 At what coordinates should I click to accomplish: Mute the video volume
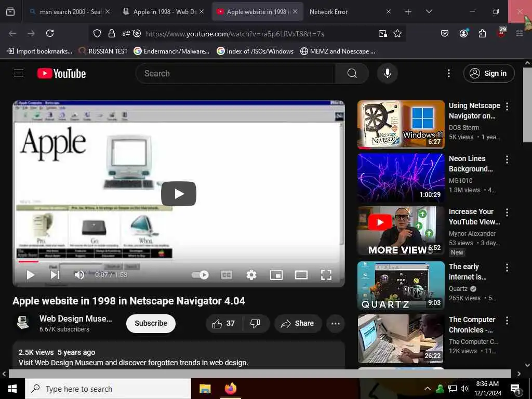79,275
